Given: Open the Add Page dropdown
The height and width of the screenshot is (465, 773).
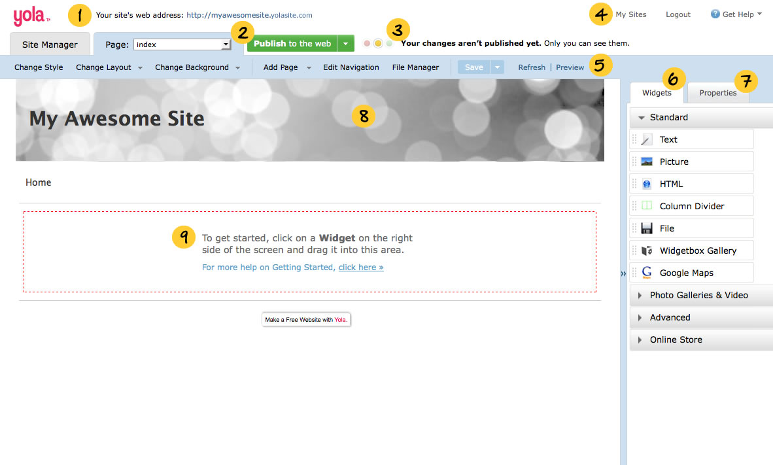Looking at the screenshot, I should point(309,67).
